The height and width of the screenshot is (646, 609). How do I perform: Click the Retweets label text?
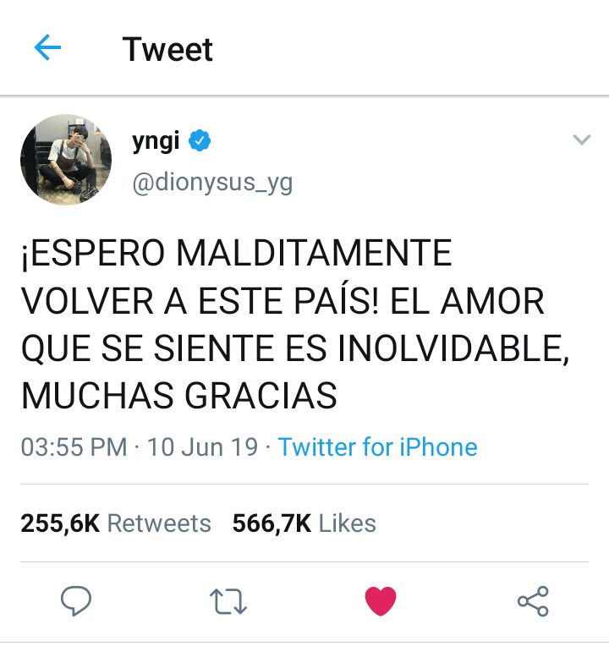click(159, 523)
